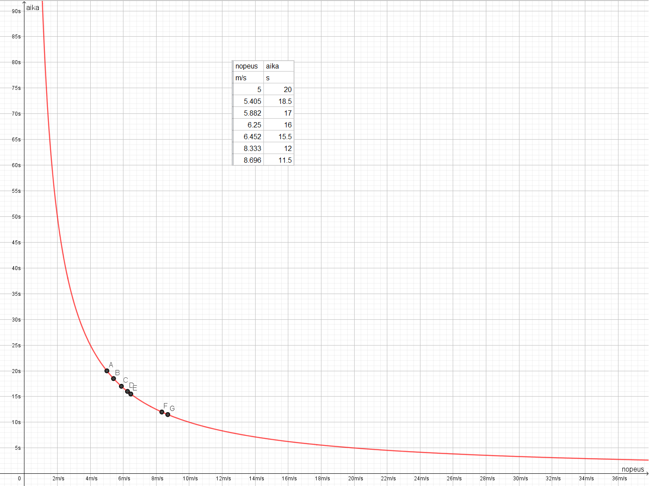Select the s unit cell

click(267, 78)
